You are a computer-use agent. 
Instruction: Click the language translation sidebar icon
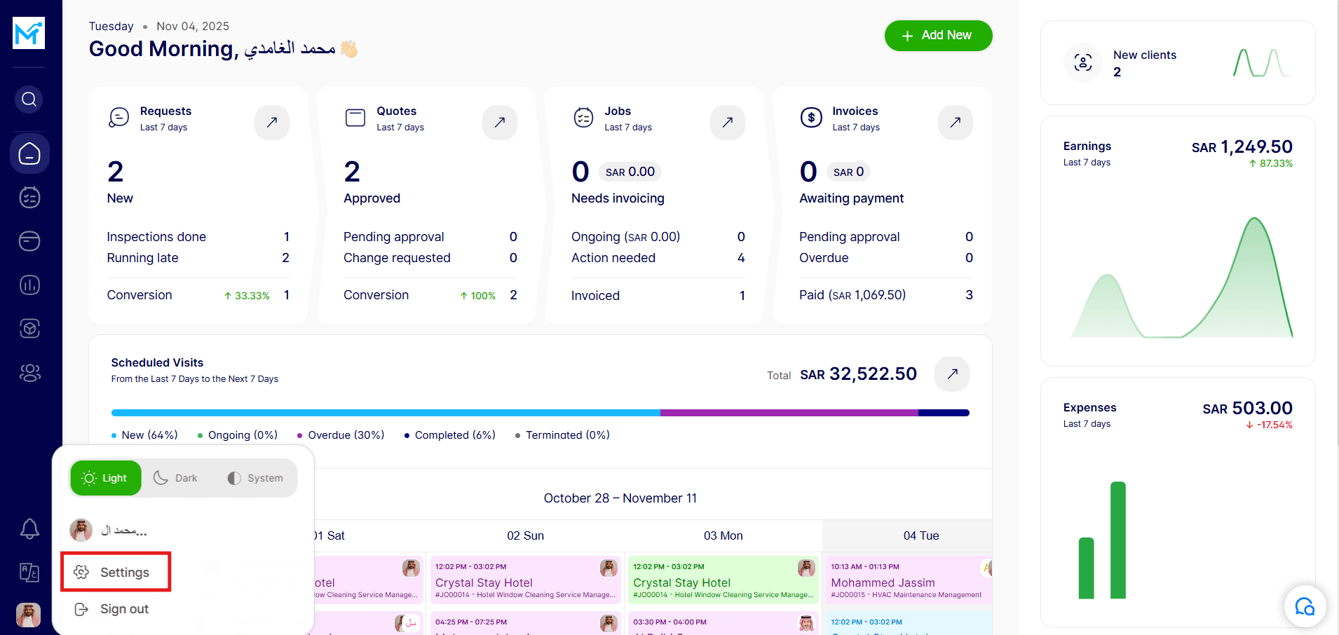(29, 573)
